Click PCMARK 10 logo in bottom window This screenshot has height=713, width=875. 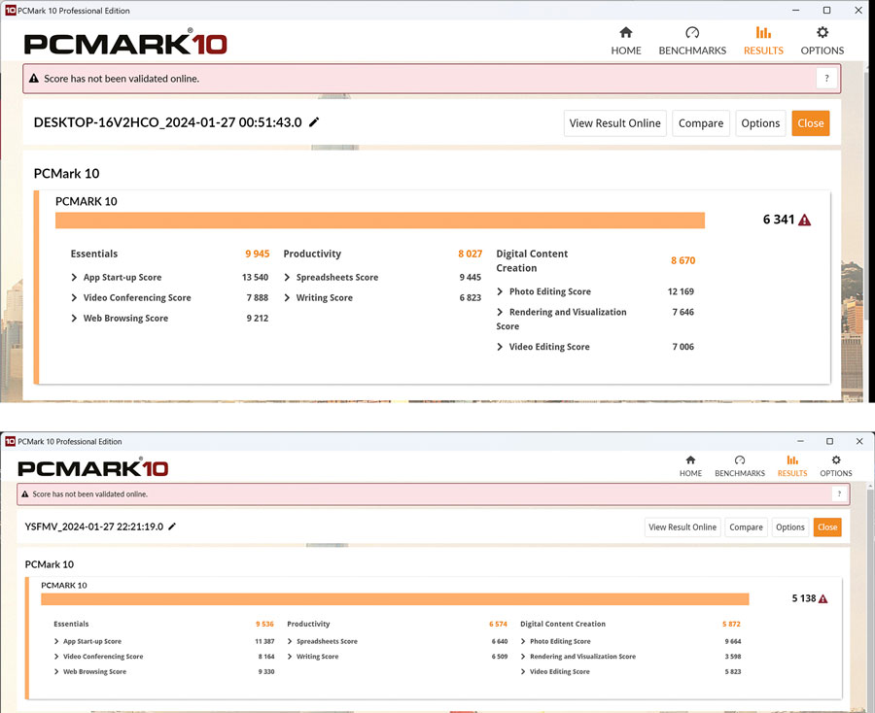93,467
